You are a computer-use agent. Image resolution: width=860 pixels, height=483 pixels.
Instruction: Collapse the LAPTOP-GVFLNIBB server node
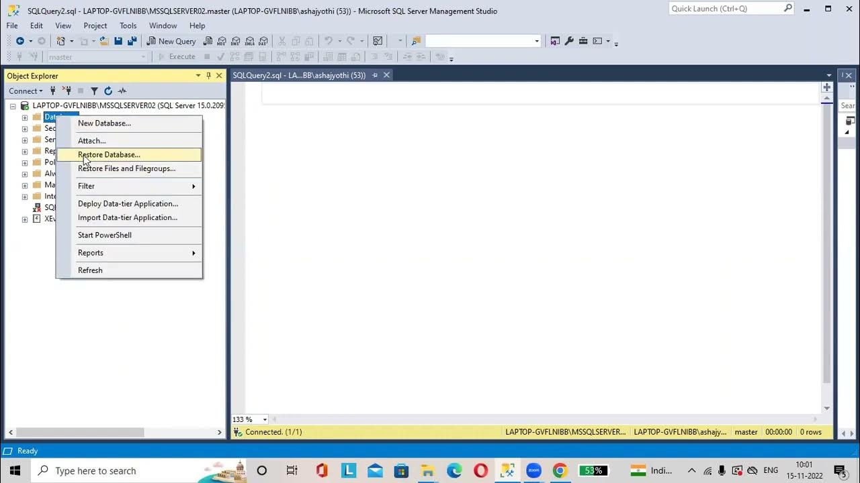pyautogui.click(x=13, y=106)
